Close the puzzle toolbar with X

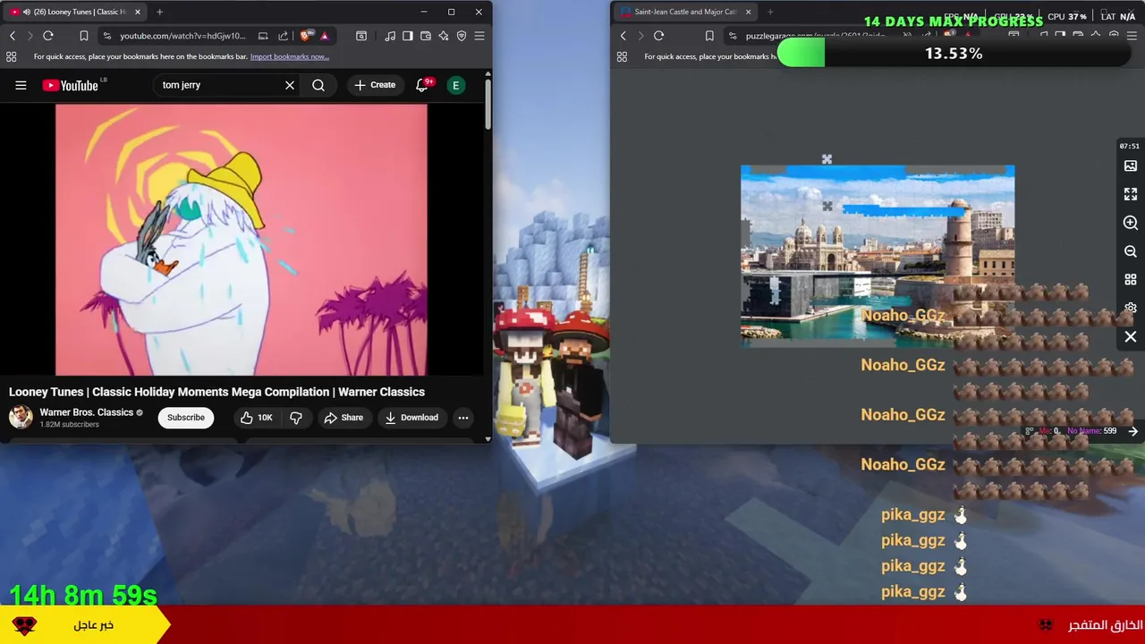[x=1131, y=337]
